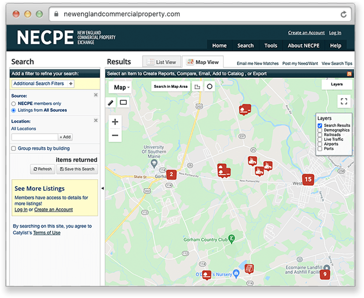Select the circle search radius tool
364x298 pixels.
click(x=210, y=86)
